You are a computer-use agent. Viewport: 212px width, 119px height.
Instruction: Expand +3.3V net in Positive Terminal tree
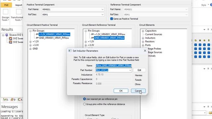coord(30,45)
